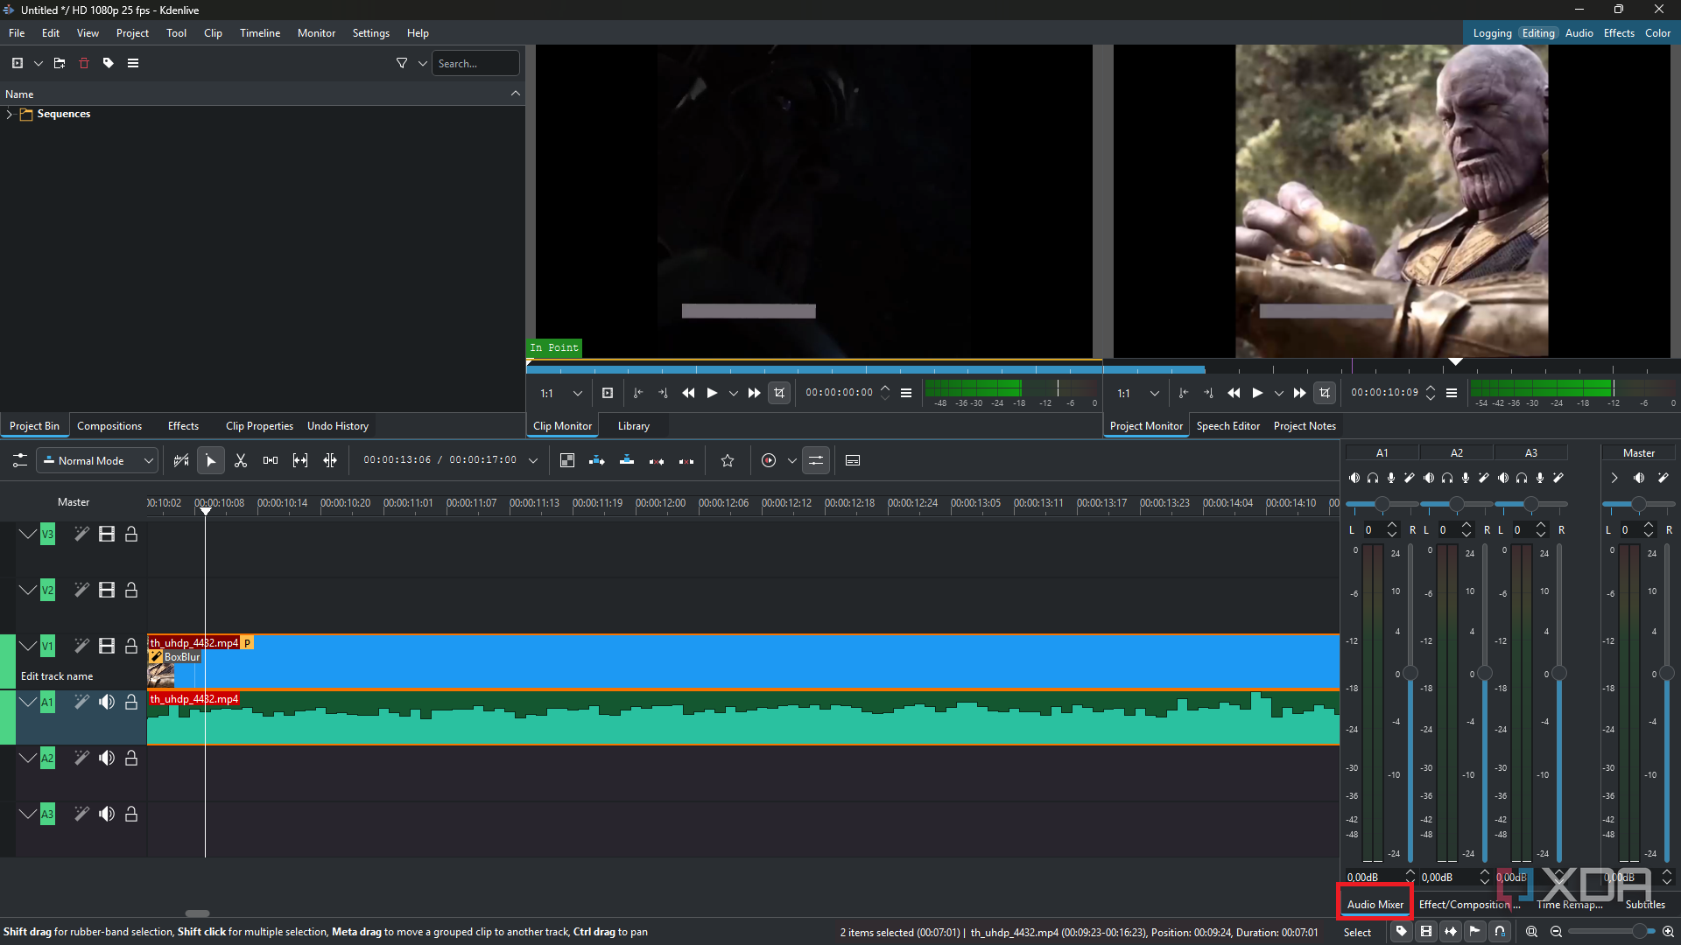This screenshot has height=945, width=1681.
Task: Switch to the Color workspace layout
Action: tap(1658, 33)
